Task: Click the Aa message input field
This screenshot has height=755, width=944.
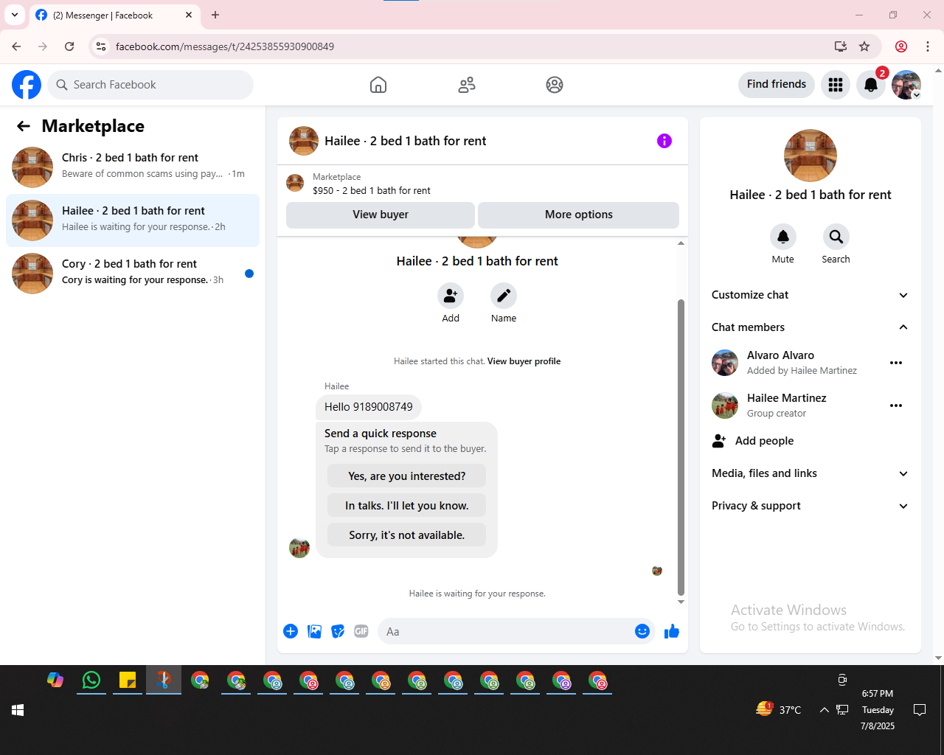Action: 505,631
